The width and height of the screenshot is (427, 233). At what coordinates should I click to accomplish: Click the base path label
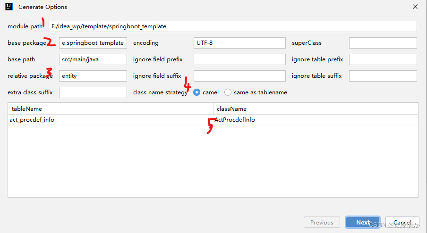point(21,59)
